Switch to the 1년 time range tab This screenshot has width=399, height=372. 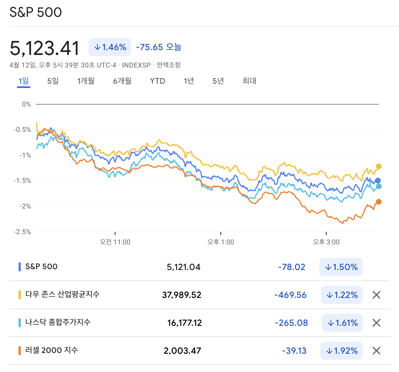(189, 81)
